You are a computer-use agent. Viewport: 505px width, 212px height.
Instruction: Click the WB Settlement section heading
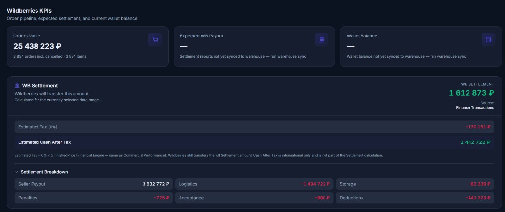[40, 86]
